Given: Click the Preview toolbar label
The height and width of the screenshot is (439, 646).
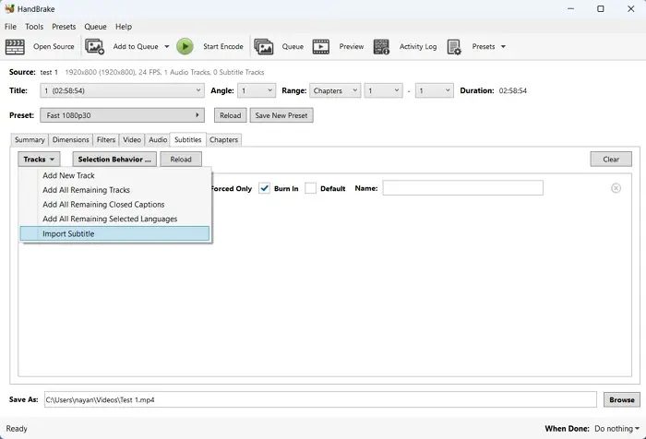Looking at the screenshot, I should (x=352, y=46).
